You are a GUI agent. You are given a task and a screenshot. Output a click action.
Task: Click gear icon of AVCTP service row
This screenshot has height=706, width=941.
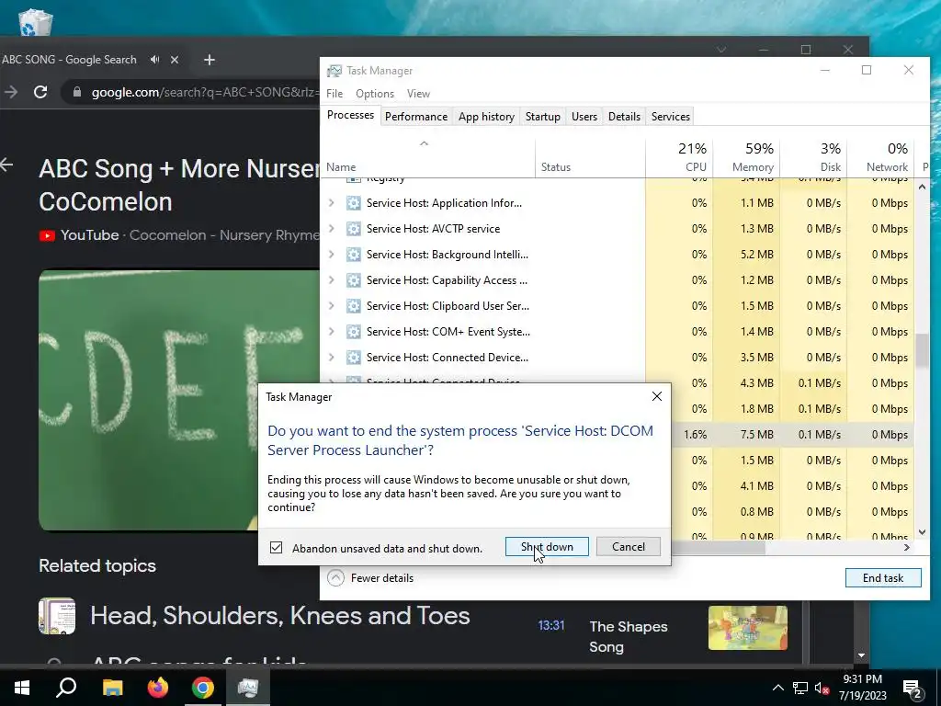point(354,229)
